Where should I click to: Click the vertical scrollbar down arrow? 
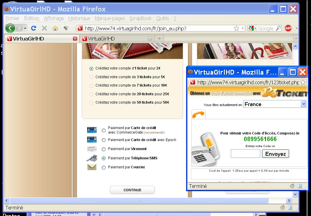coord(295,194)
